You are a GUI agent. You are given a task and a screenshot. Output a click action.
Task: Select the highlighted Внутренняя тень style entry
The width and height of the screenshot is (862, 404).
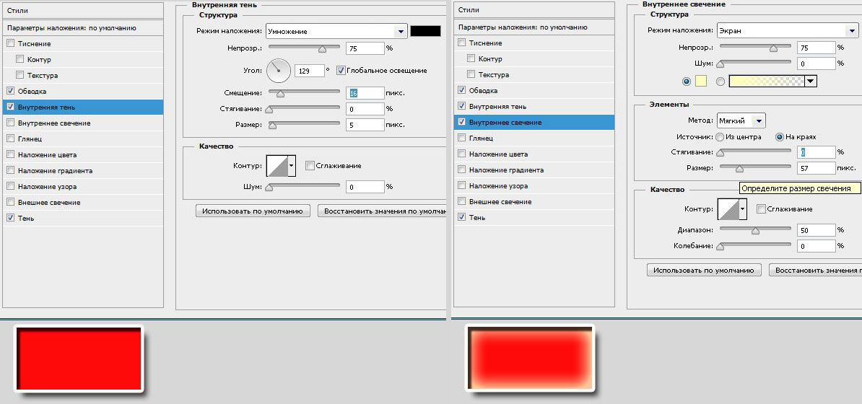click(82, 107)
